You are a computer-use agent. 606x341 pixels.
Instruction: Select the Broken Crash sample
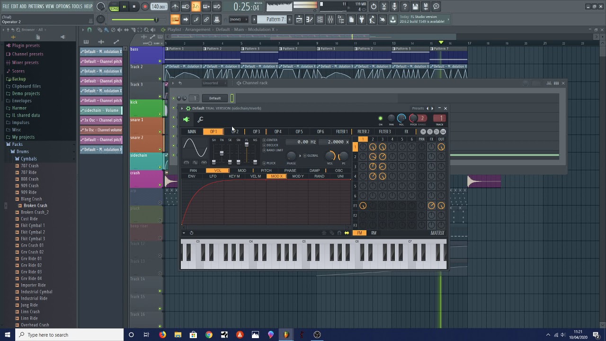point(35,206)
